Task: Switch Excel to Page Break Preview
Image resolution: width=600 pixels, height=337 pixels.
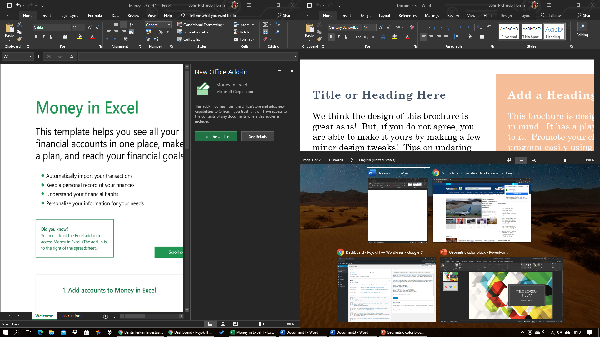Action: click(236, 324)
